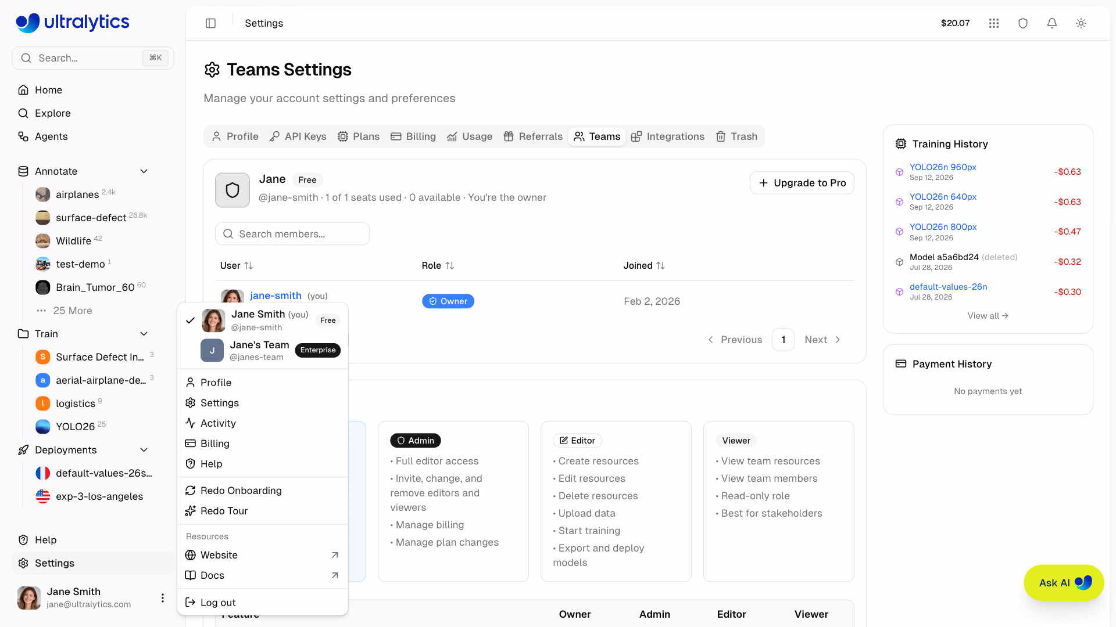Click the sidebar Search box
The width and height of the screenshot is (1116, 627).
[93, 58]
